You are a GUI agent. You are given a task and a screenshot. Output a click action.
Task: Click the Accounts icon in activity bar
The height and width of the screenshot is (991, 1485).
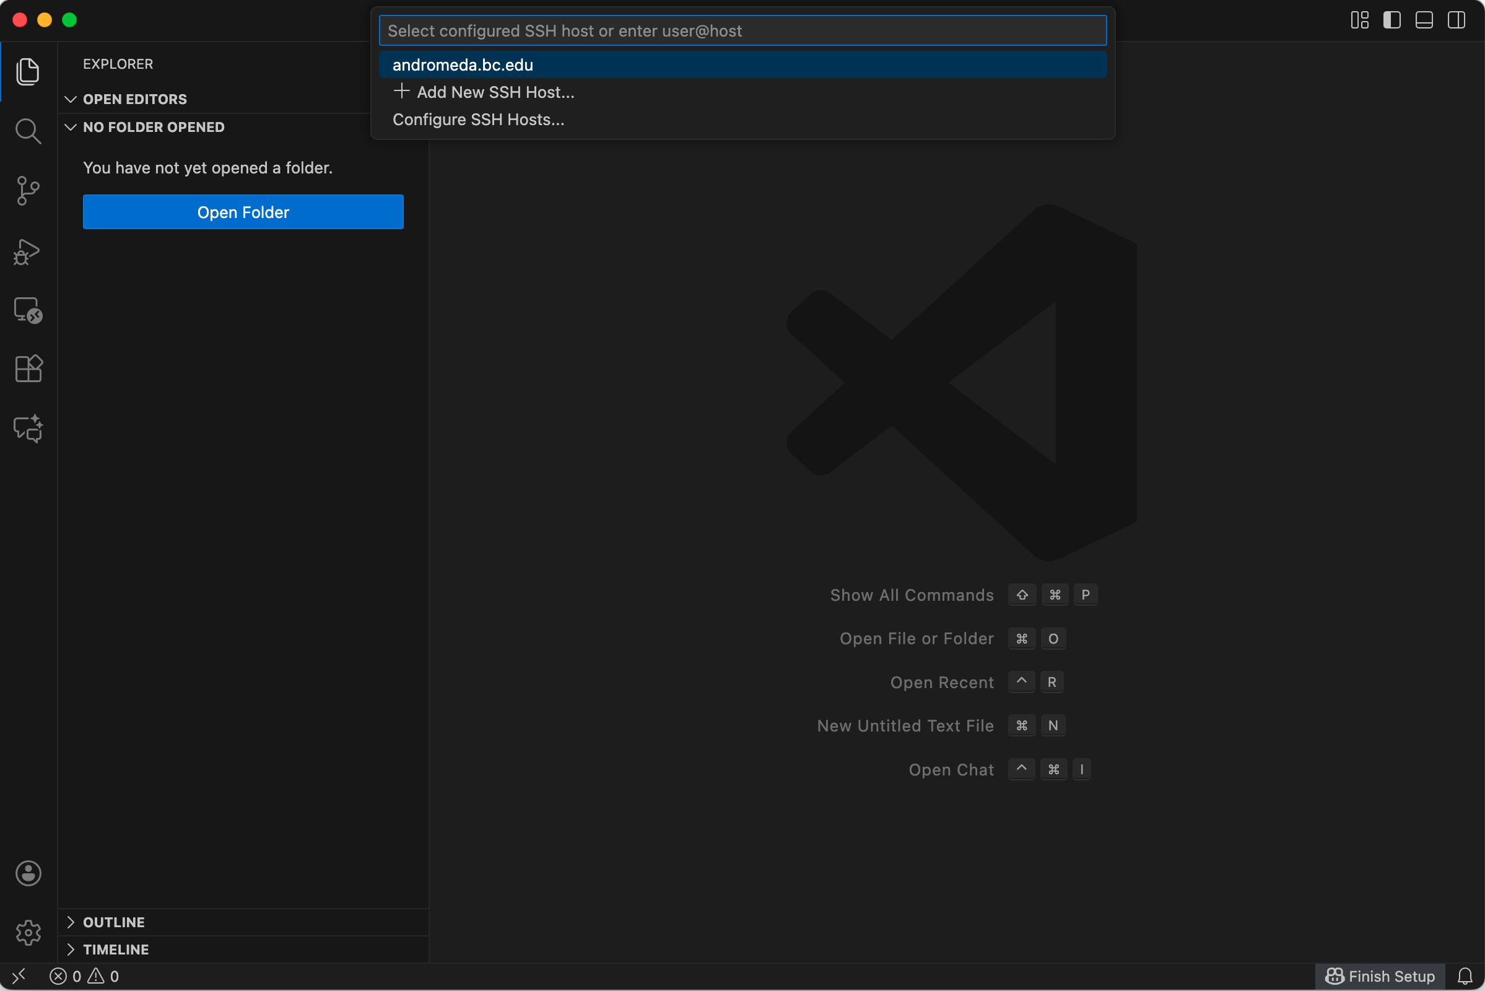pos(28,873)
